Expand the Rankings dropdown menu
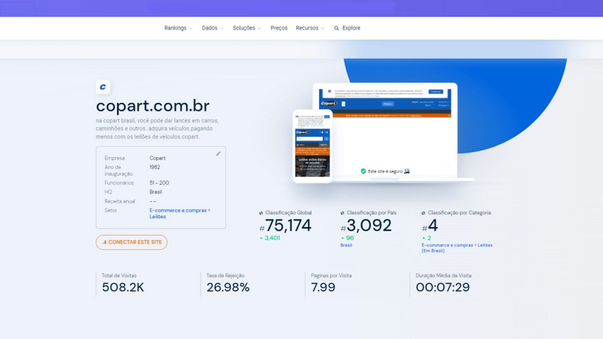 click(178, 28)
